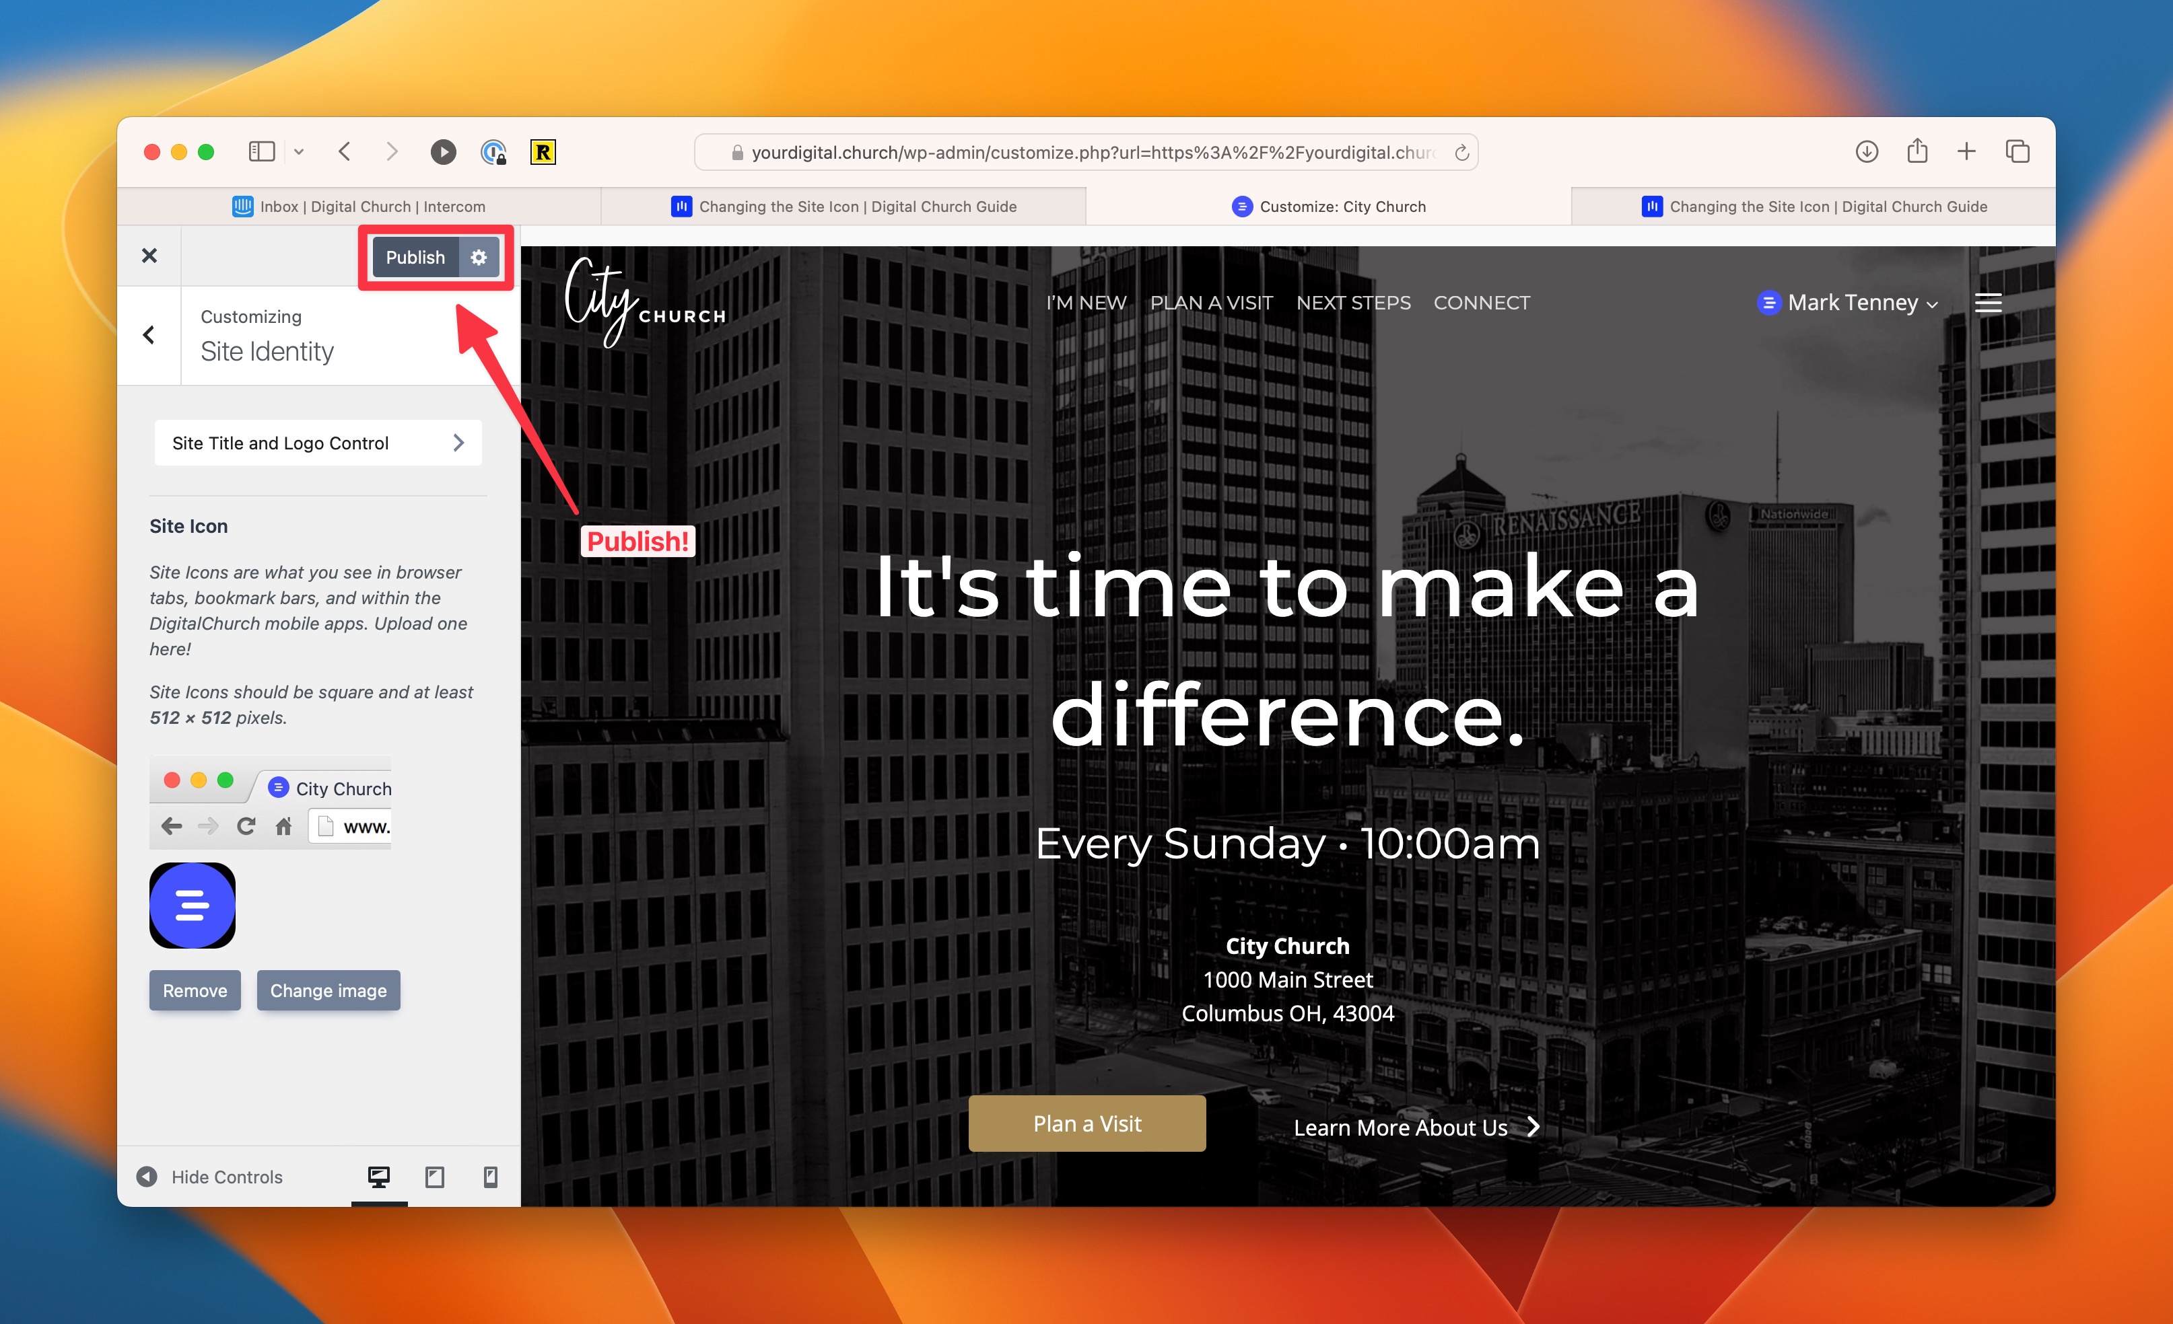2173x1324 pixels.
Task: Open the hamburger menu icon
Action: click(x=1988, y=303)
